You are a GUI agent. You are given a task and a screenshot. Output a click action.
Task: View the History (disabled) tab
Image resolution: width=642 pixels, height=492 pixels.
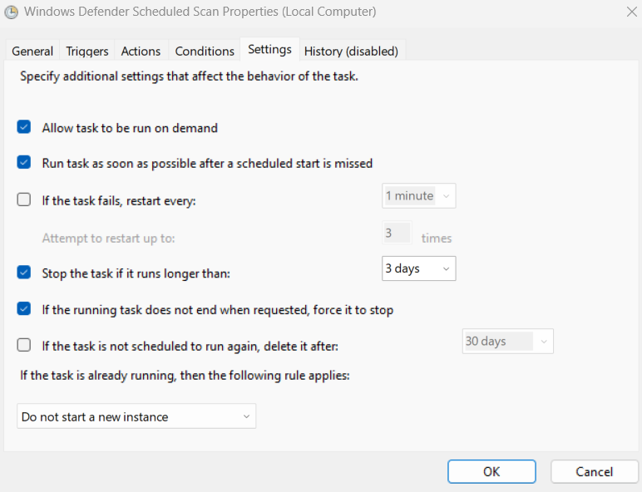coord(351,52)
